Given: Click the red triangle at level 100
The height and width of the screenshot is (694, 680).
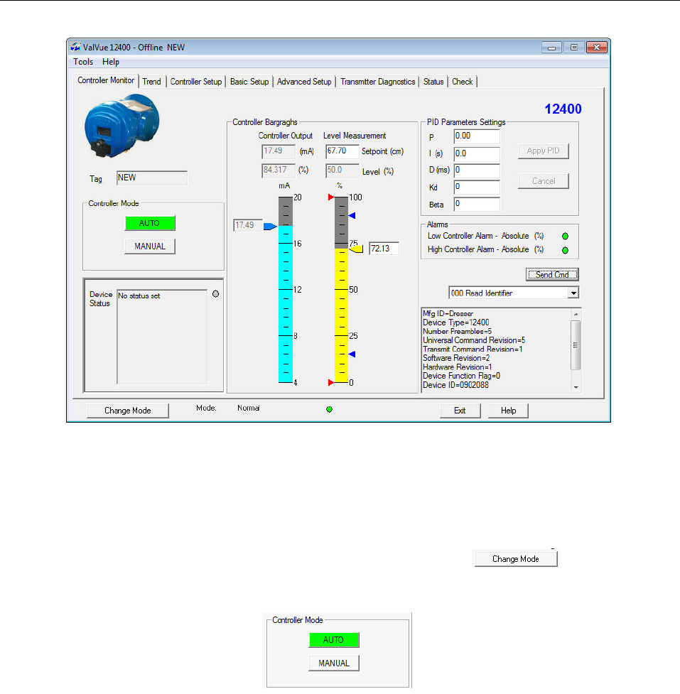Looking at the screenshot, I should 330,197.
